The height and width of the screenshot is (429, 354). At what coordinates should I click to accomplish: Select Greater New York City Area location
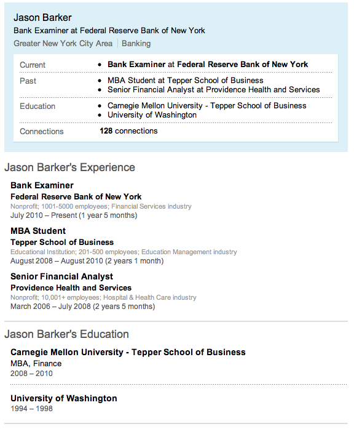tap(63, 44)
